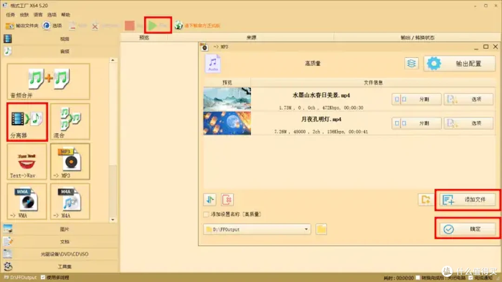Expand the 工具集 category panel

tap(61, 266)
